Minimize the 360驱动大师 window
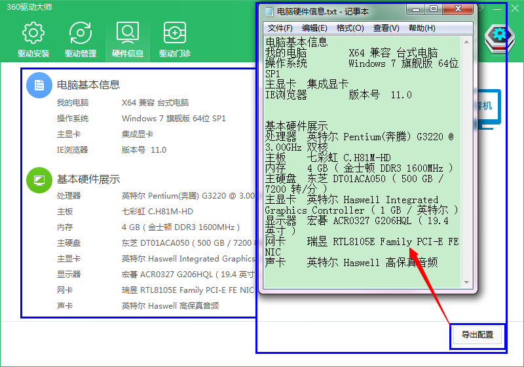This screenshot has height=367, width=524. click(x=497, y=9)
